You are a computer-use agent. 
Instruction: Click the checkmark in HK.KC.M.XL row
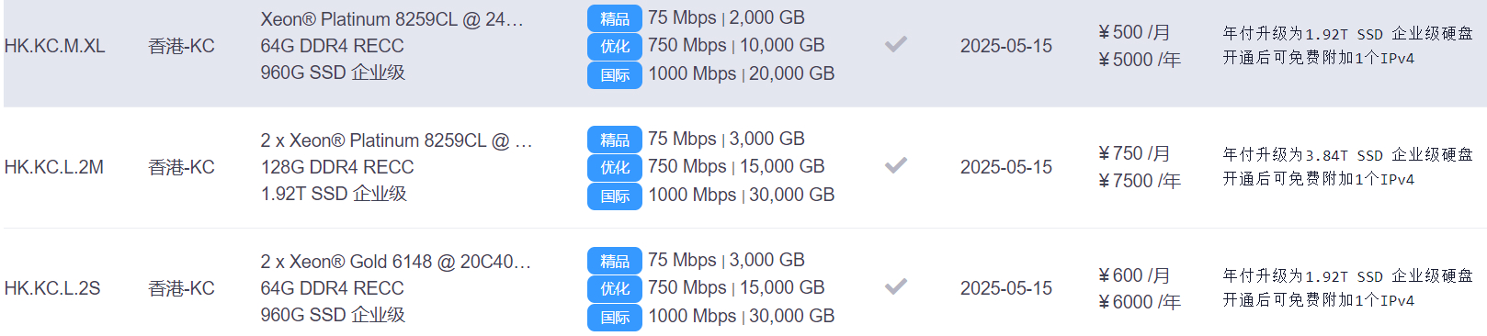pyautogui.click(x=896, y=44)
